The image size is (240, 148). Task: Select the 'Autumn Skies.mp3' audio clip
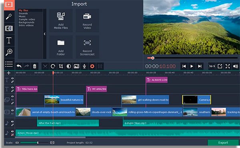tap(181, 123)
